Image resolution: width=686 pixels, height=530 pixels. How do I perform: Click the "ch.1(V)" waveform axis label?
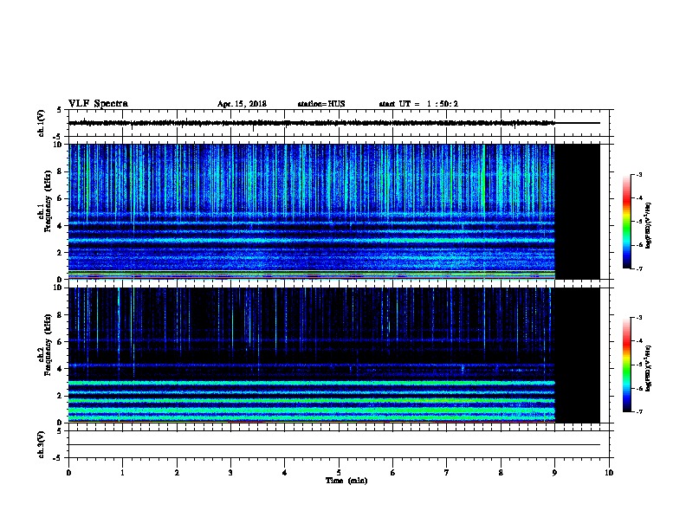(x=42, y=123)
